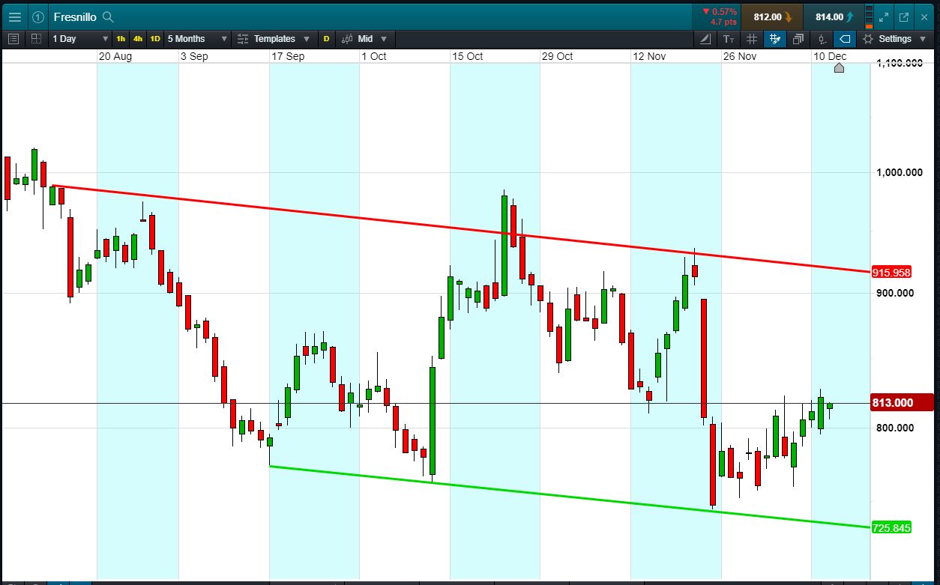Screen dimensions: 940x585
Task: Toggle the highlighted drawing-mode grid pencil icon
Action: [775, 39]
